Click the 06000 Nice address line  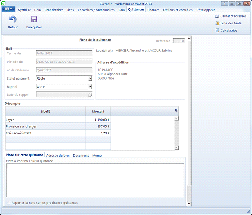(106, 78)
